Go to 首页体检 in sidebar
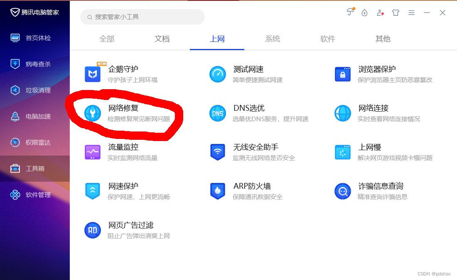This screenshot has height=280, width=457. (35, 38)
